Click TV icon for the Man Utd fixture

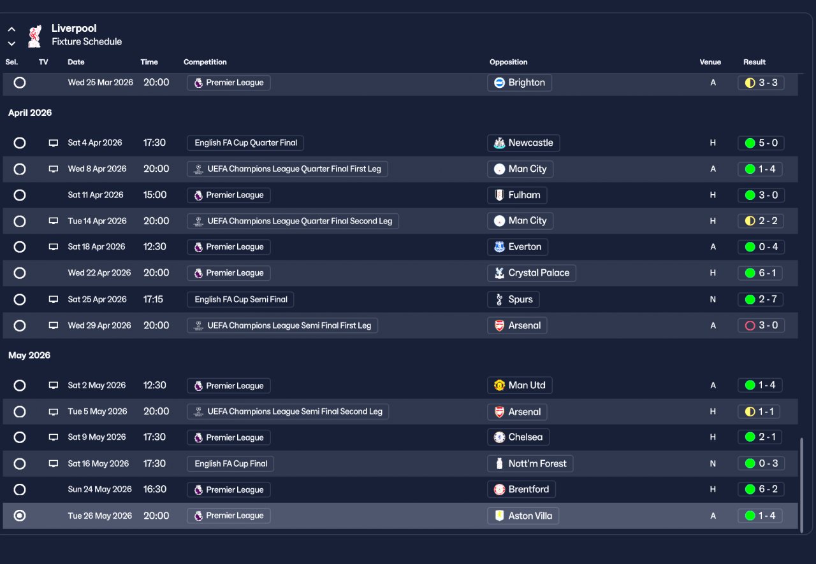pos(54,386)
